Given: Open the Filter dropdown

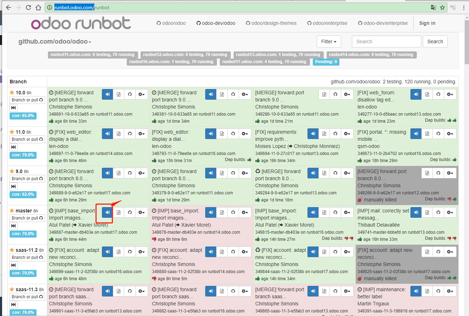Looking at the screenshot, I should pyautogui.click(x=329, y=41).
